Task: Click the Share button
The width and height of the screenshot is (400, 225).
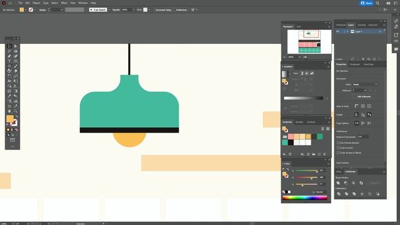Action: pyautogui.click(x=367, y=3)
